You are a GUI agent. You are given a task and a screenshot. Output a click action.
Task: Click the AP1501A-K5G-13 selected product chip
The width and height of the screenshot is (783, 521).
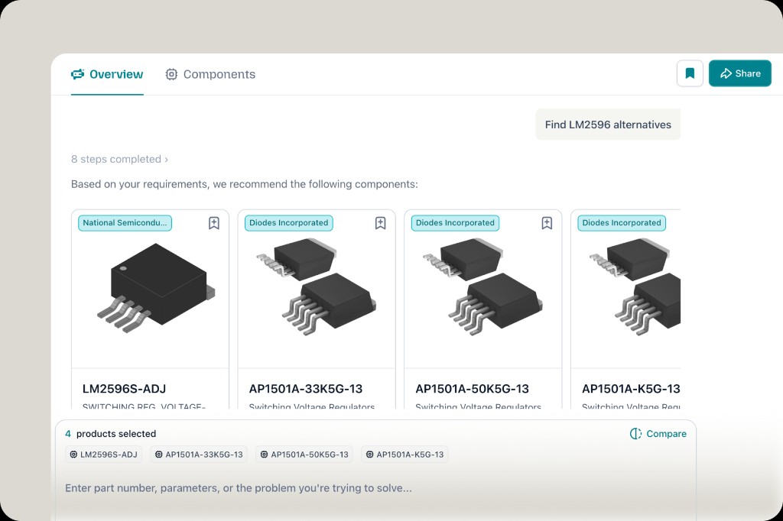404,455
